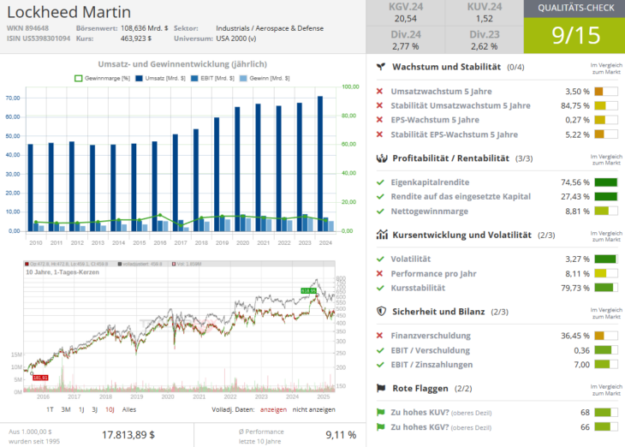Click the Börsenwert value 108,636 Mrd. $
This screenshot has height=447, width=625.
pyautogui.click(x=145, y=28)
